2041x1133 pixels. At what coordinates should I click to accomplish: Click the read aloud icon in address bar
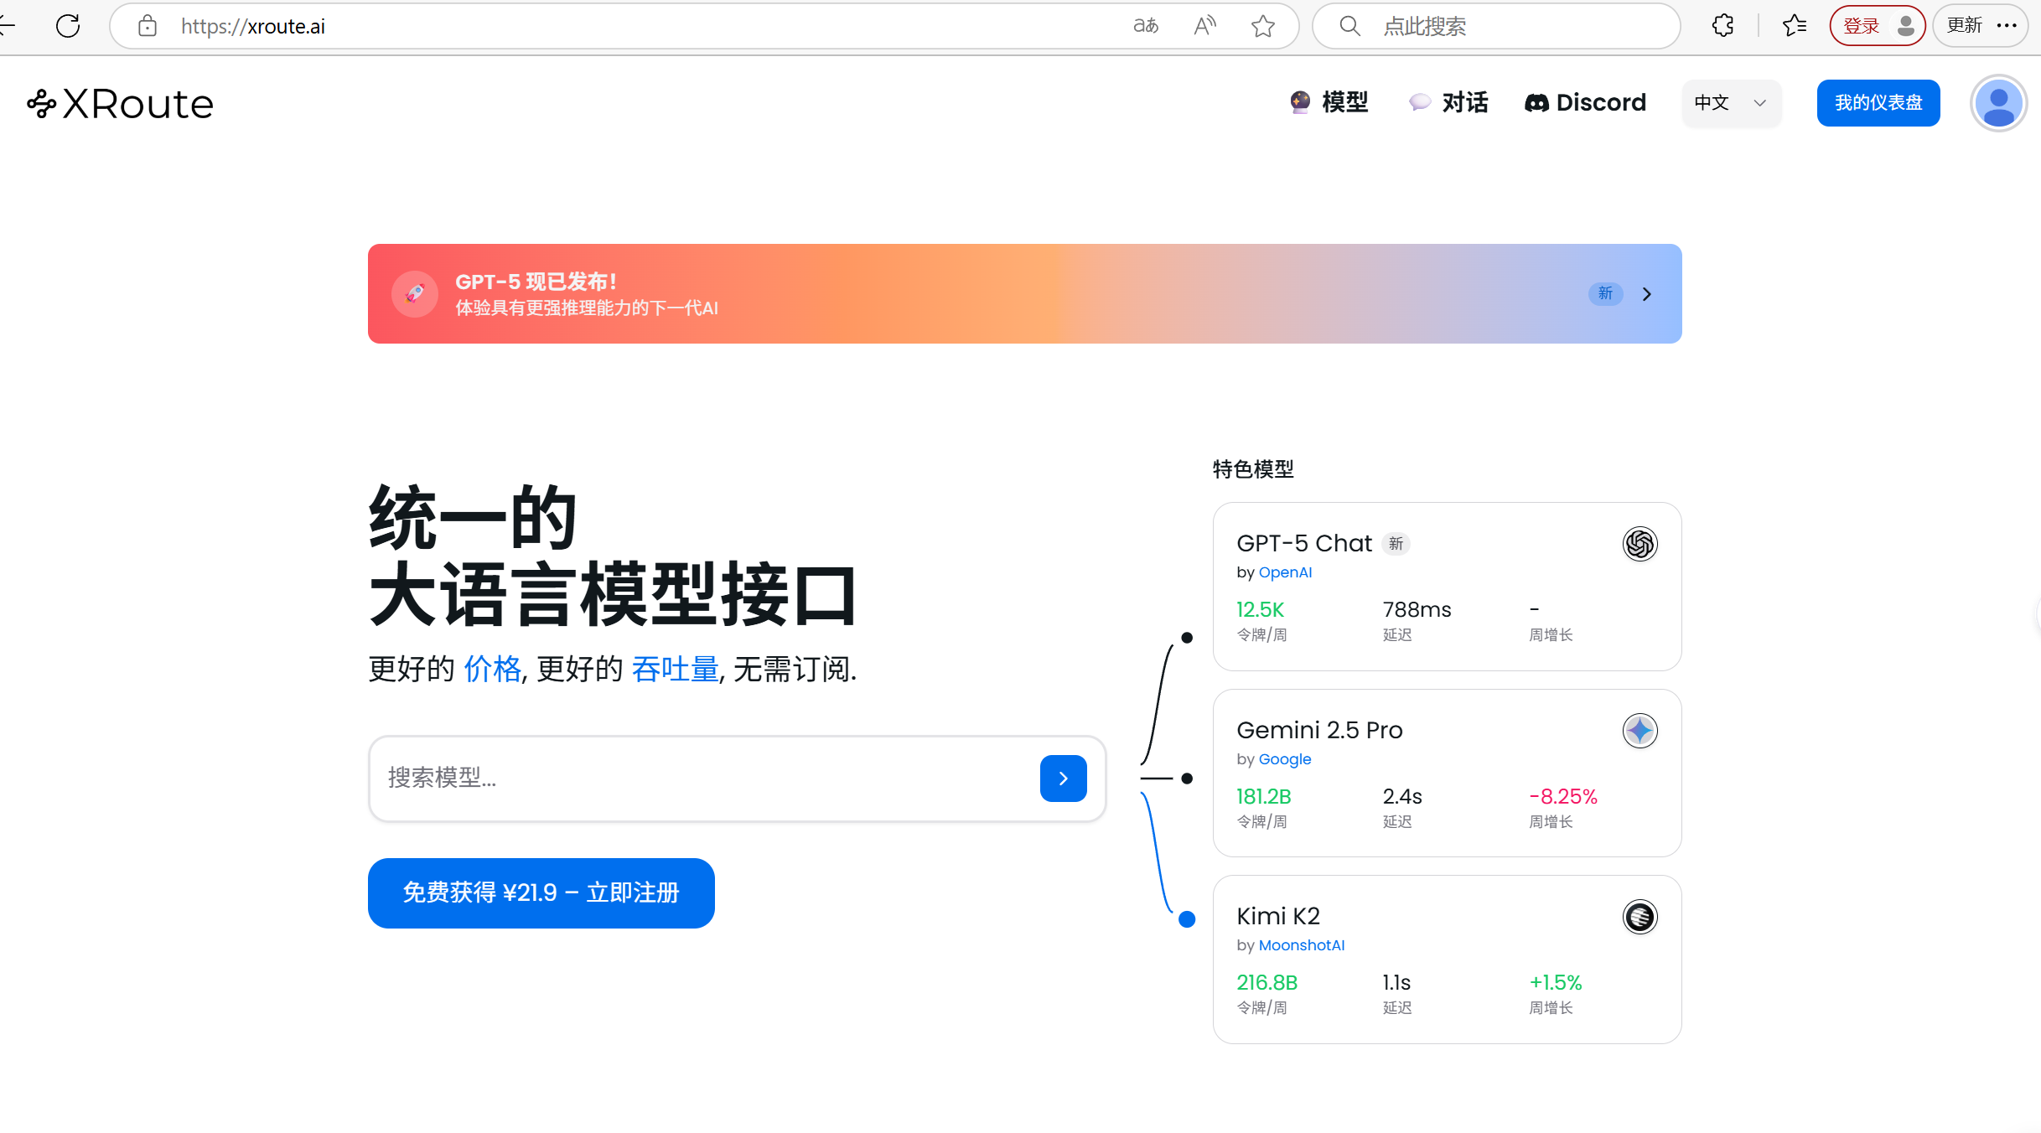pyautogui.click(x=1204, y=26)
